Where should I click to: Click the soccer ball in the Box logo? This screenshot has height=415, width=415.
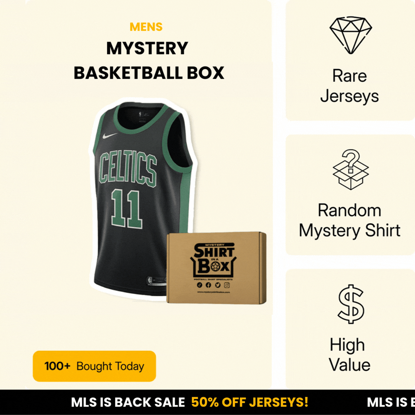coord(216,266)
